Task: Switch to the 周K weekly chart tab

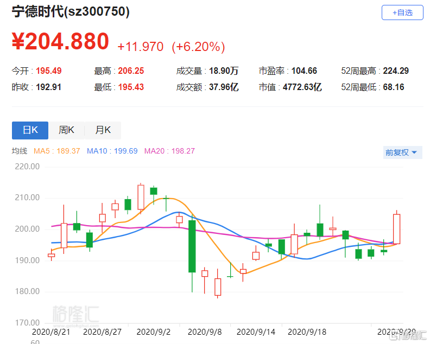Action: pyautogui.click(x=66, y=130)
